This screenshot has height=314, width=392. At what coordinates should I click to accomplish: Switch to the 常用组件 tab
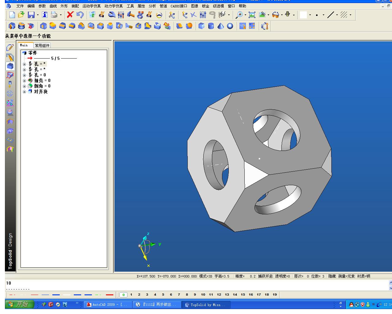[x=42, y=45]
